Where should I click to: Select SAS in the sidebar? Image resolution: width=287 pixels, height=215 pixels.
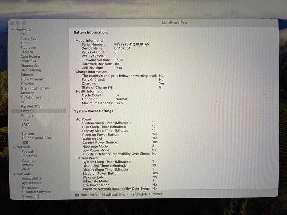25,120
